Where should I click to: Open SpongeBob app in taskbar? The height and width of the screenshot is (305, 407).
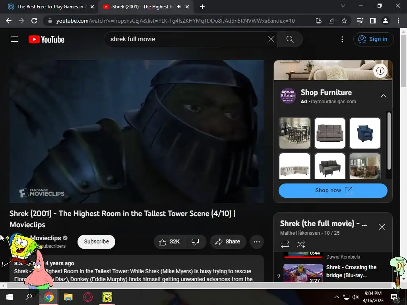coord(107,297)
